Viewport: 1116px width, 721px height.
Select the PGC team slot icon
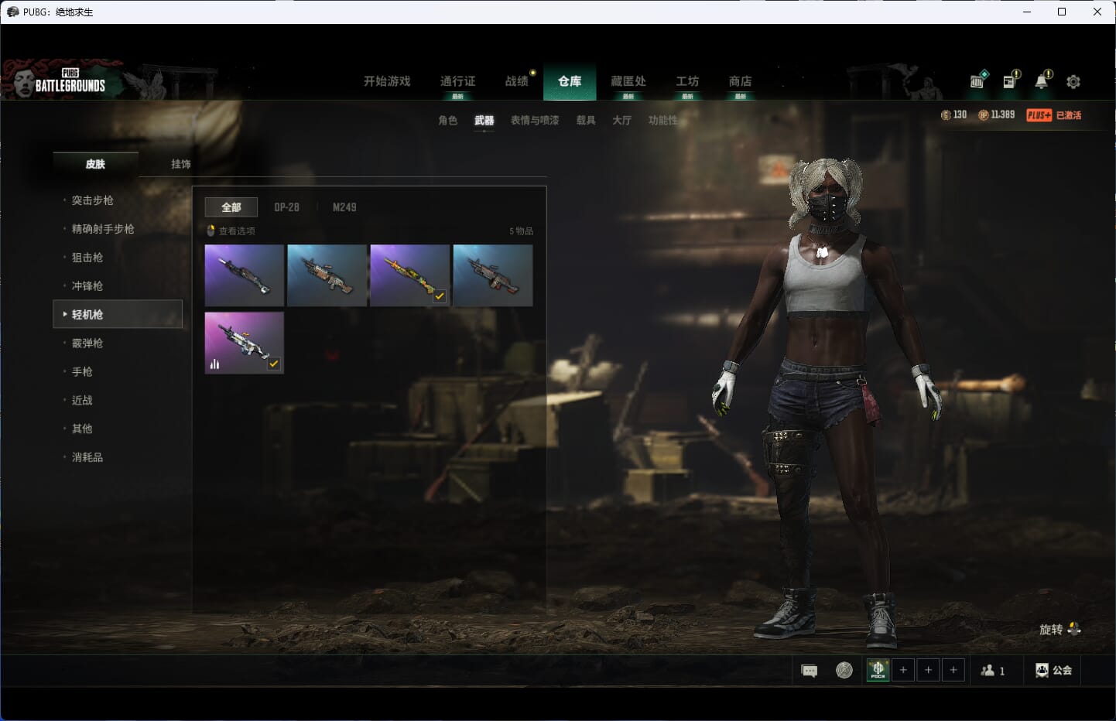click(878, 670)
